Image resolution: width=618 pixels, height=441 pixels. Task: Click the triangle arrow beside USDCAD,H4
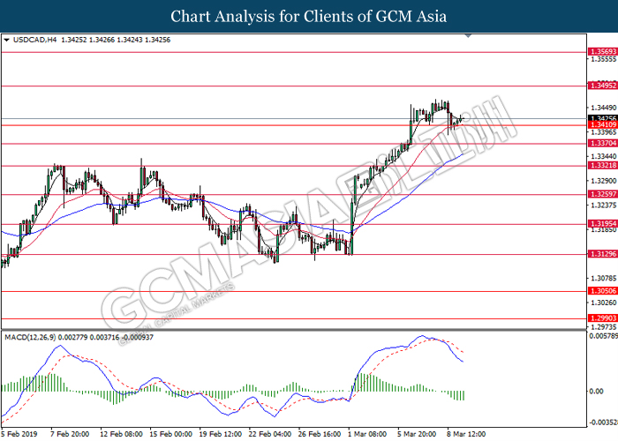click(6, 41)
